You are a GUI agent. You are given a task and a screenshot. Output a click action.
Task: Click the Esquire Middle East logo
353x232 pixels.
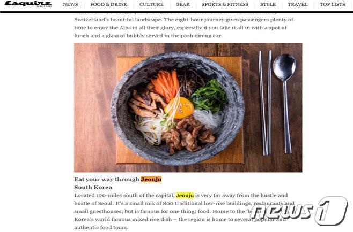pos(28,4)
